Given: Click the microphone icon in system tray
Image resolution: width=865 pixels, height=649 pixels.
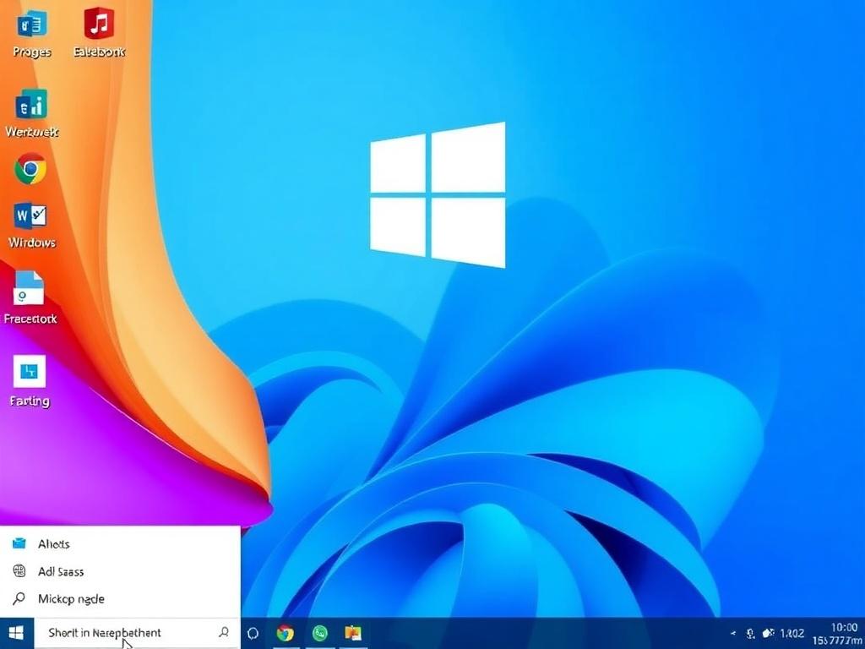Looking at the screenshot, I should [x=750, y=633].
